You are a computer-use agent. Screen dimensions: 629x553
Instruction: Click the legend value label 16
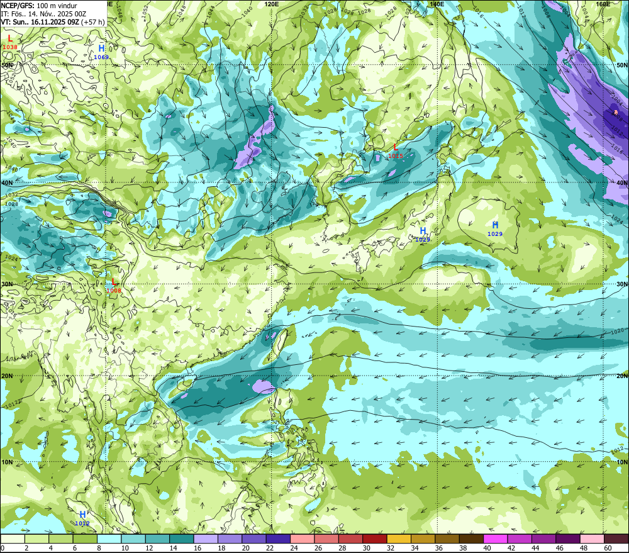pos(198,548)
